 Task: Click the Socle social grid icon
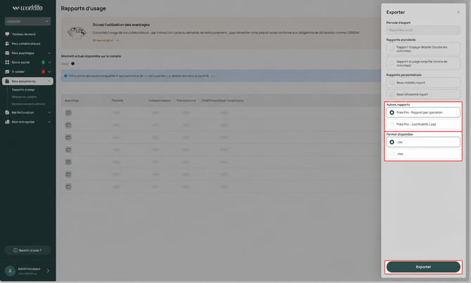[x=7, y=62]
